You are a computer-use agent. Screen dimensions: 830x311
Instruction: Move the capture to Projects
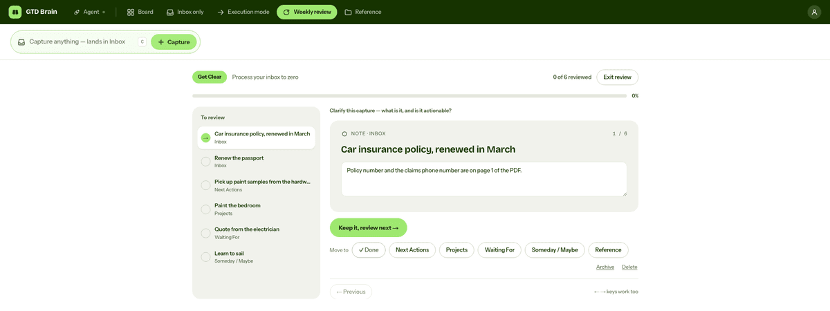point(456,250)
